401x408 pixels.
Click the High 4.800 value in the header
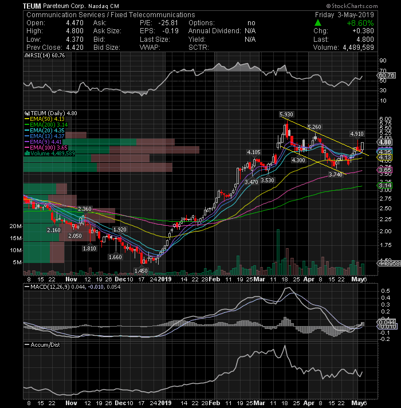pyautogui.click(x=74, y=31)
